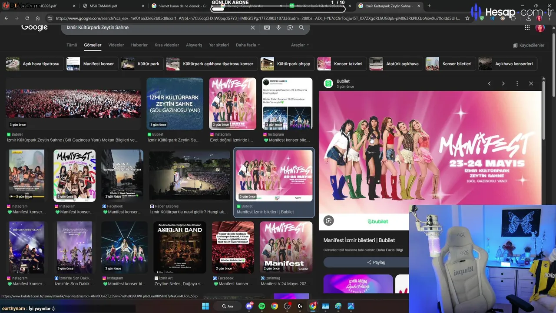Expand the Araçlar dropdown
Image resolution: width=556 pixels, height=313 pixels.
300,45
